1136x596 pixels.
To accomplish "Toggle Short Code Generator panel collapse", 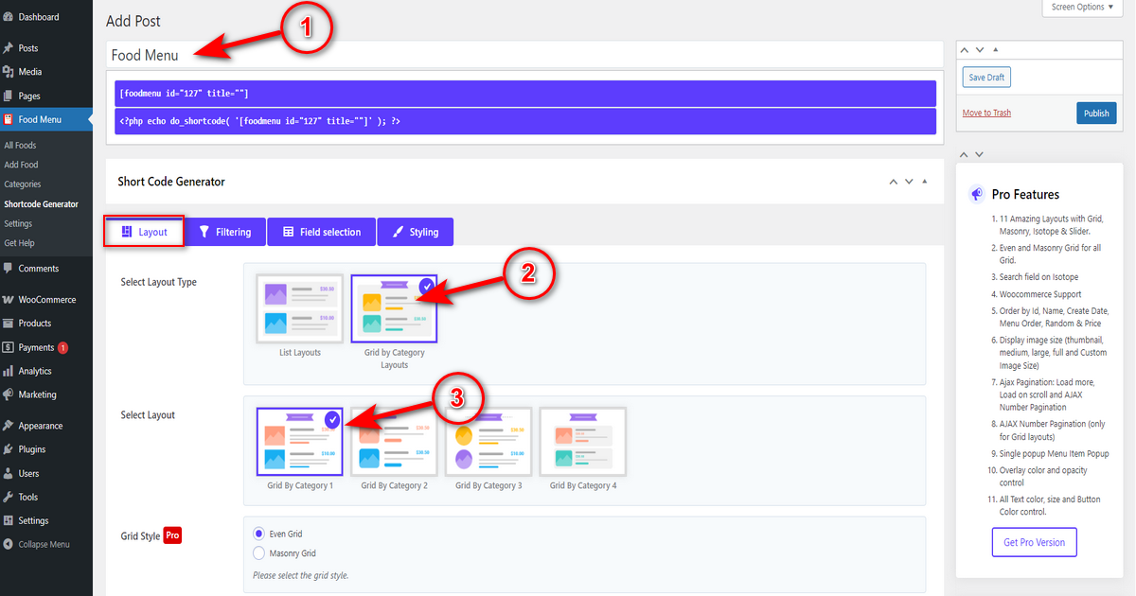I will [925, 182].
